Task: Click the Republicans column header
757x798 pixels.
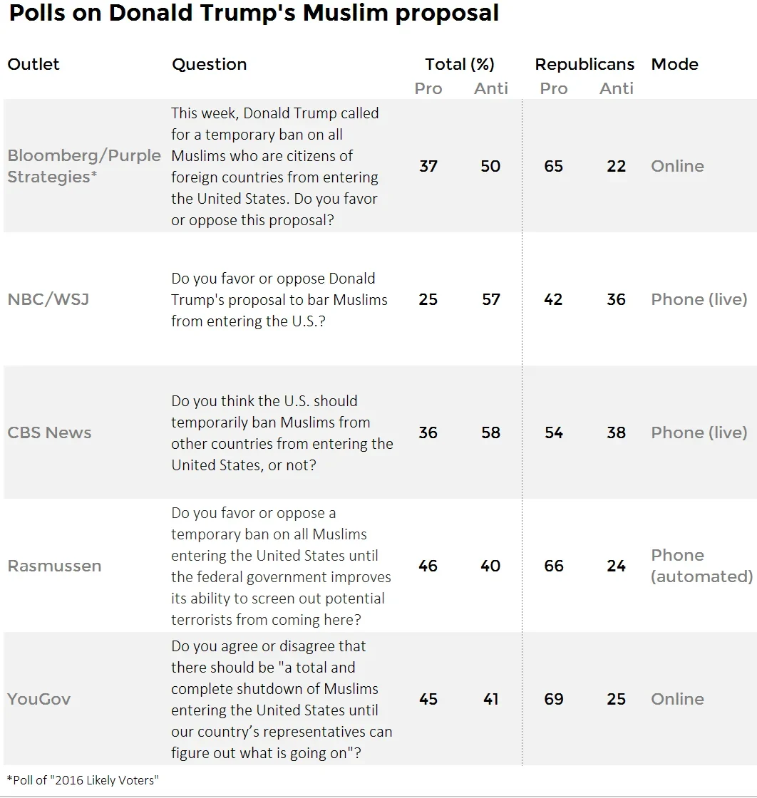Action: (585, 64)
